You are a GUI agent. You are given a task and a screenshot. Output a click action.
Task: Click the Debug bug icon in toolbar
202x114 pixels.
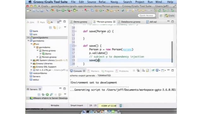57,10
